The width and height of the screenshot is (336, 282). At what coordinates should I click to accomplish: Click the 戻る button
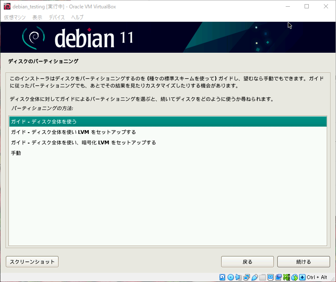(248, 261)
